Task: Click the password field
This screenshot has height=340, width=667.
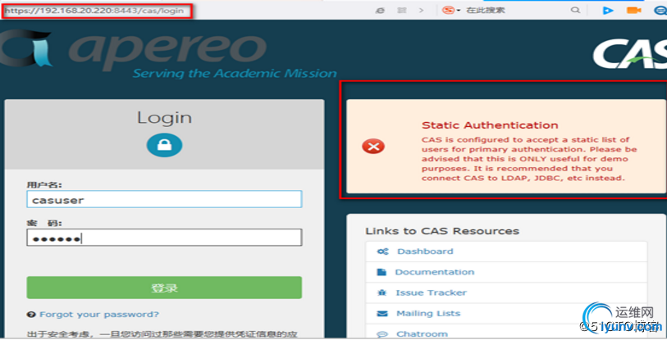Action: pos(164,238)
